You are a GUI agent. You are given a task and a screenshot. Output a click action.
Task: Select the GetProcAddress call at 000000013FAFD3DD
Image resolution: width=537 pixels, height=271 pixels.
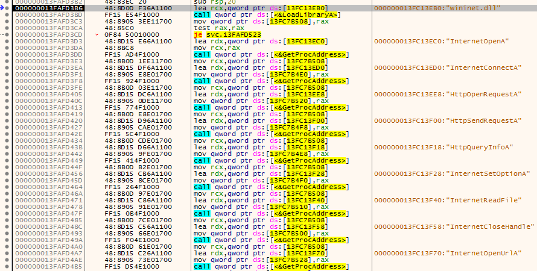(x=272, y=54)
